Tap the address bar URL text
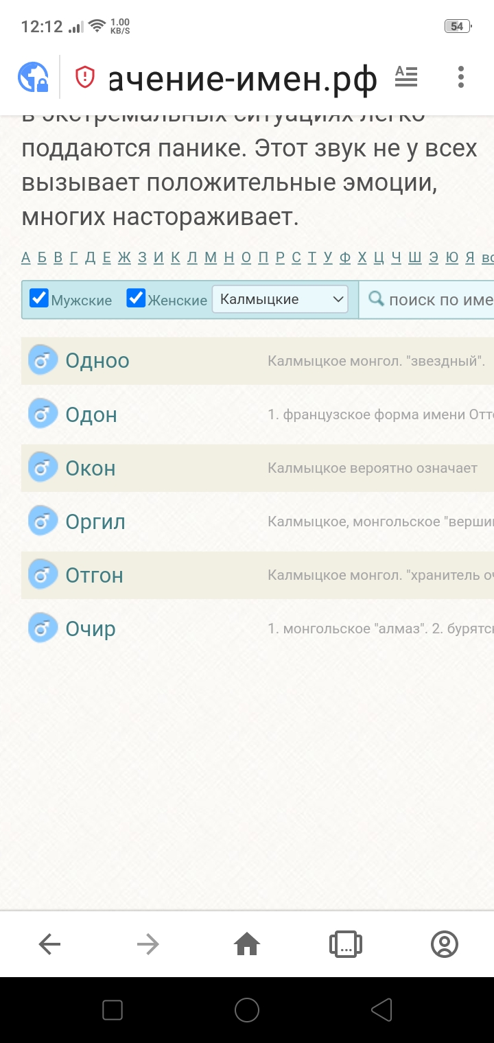Viewport: 494px width, 1043px height. pos(244,78)
